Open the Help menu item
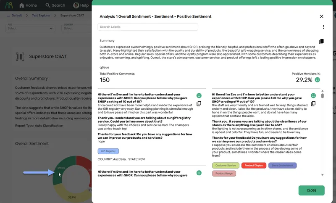 tap(81, 5)
